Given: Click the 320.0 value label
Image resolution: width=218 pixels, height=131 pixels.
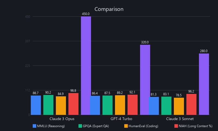Looking at the screenshot, I should [145, 42].
